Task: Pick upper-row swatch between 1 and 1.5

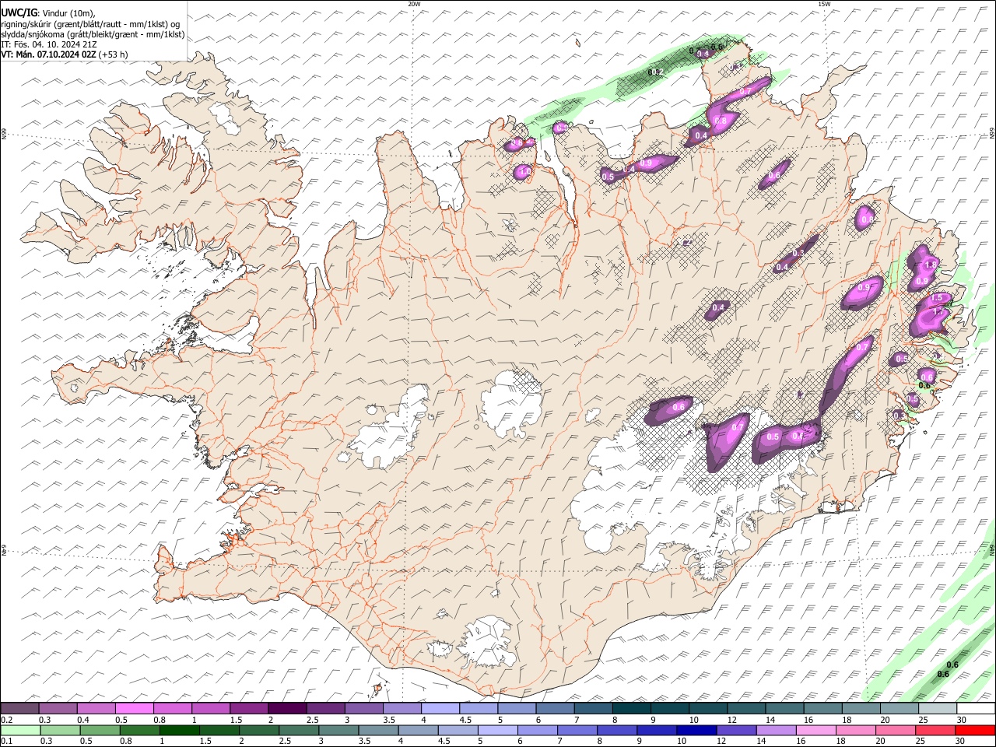Action: 210,709
